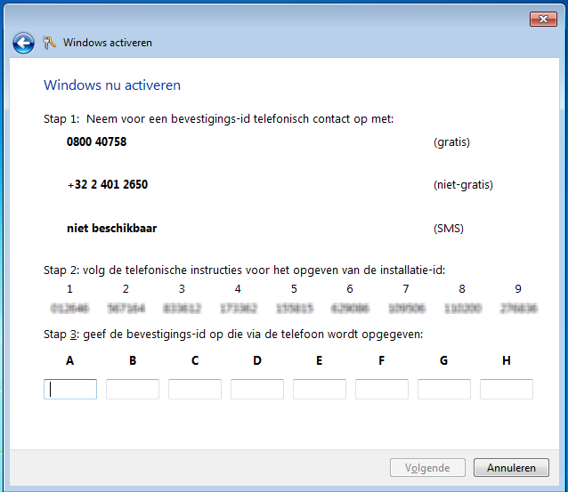
Task: Click the '(SMS)' label
Action: pos(449,229)
